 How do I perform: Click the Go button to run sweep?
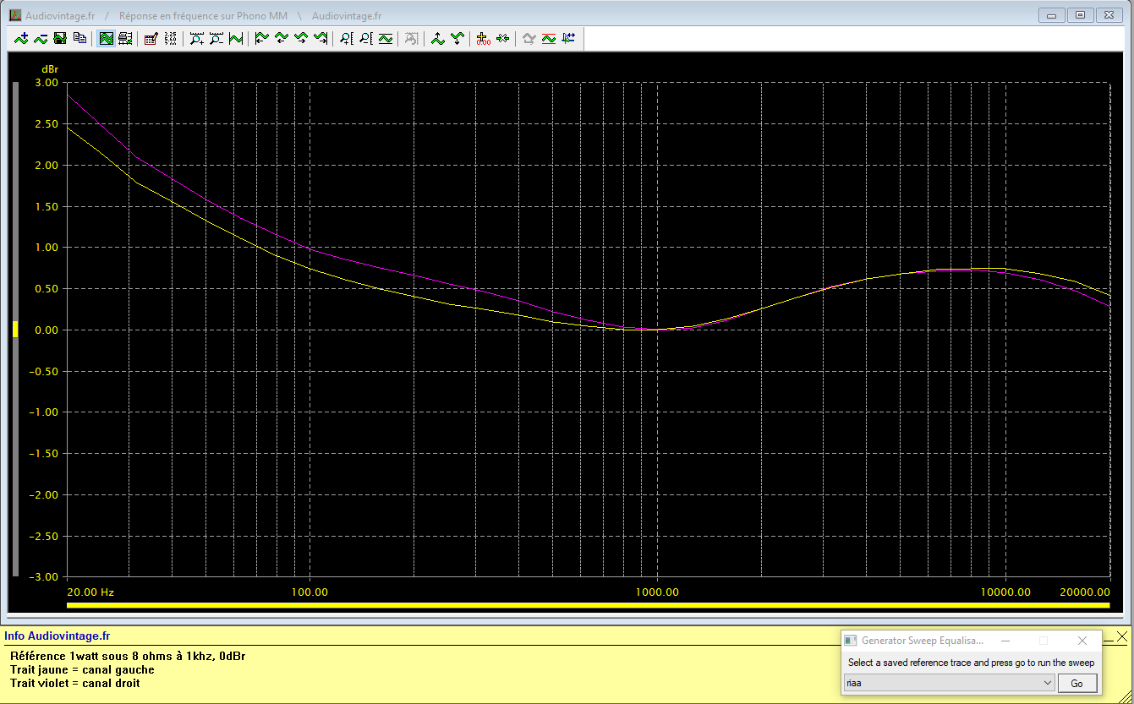click(x=1076, y=683)
